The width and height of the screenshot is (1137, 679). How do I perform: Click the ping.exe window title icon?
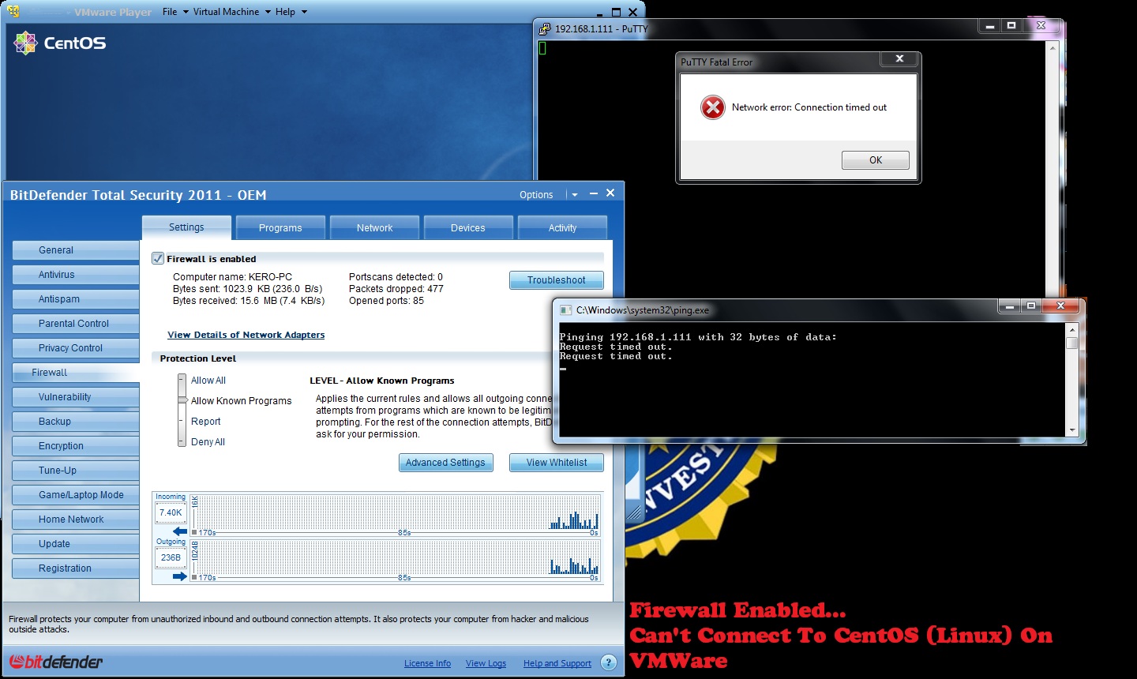pos(565,310)
